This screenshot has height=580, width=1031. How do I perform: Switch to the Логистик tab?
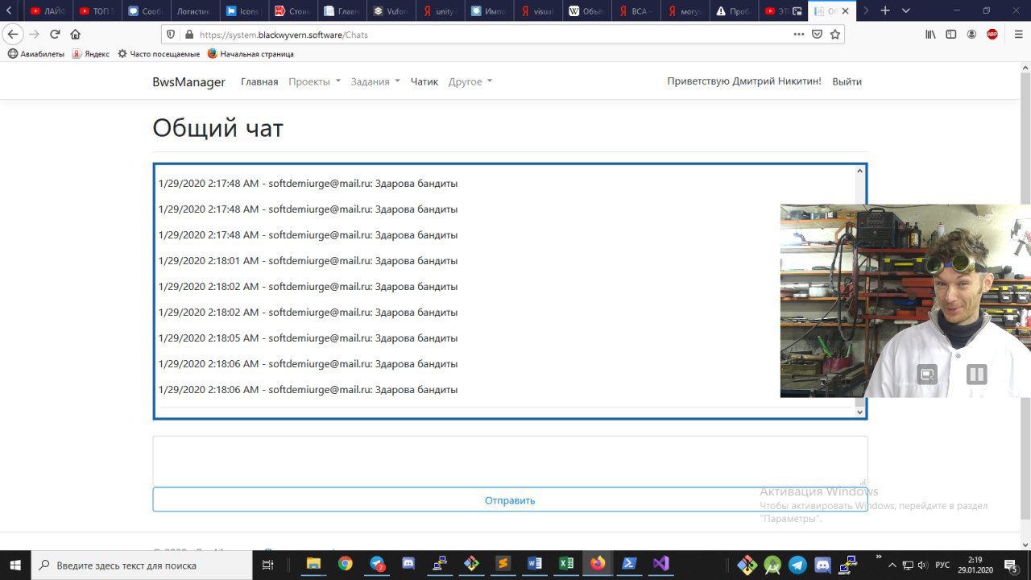click(x=193, y=11)
